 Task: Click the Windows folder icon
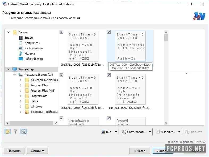27,106
